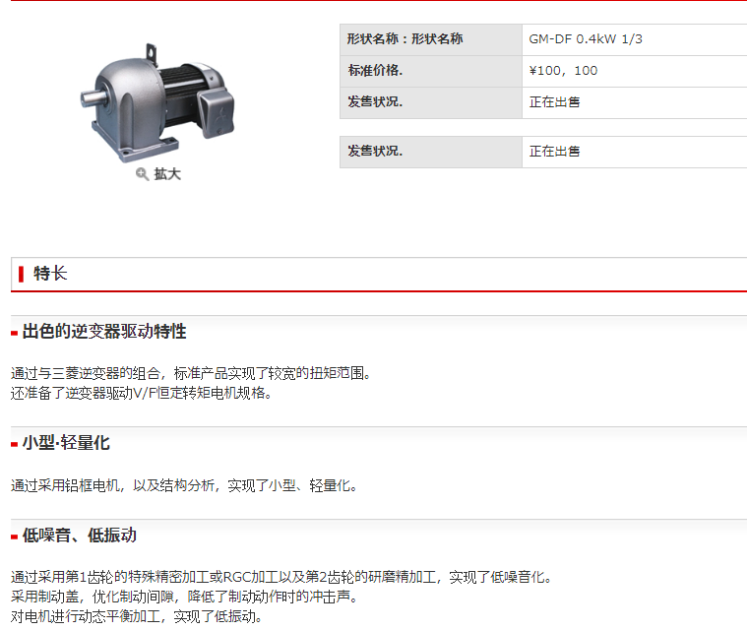Click the 形状名称 header cell
747x631 pixels.
point(431,39)
